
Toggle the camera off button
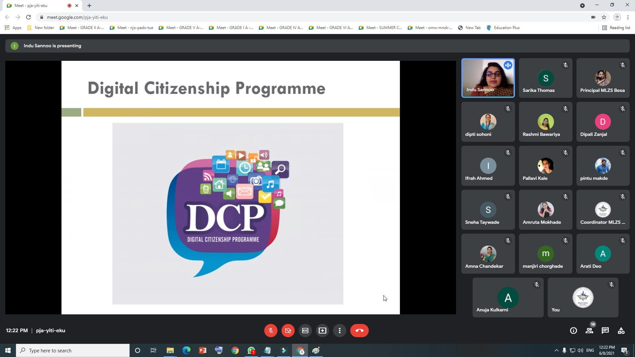(288, 331)
